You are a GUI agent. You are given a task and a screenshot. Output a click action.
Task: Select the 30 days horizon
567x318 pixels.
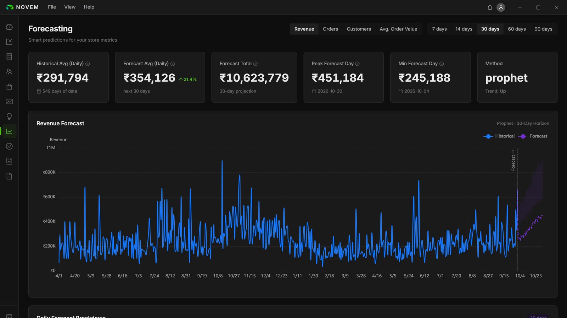490,29
